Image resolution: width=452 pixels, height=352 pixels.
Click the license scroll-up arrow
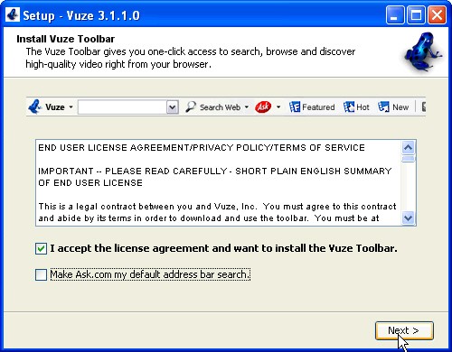[409, 147]
